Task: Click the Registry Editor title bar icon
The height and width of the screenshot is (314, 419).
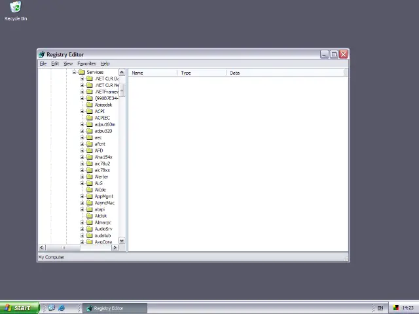Action: 42,54
